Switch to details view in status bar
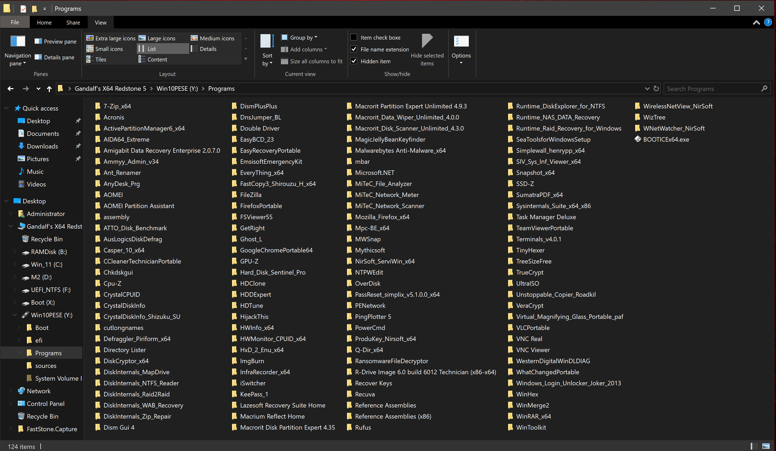The height and width of the screenshot is (451, 776). [x=754, y=446]
